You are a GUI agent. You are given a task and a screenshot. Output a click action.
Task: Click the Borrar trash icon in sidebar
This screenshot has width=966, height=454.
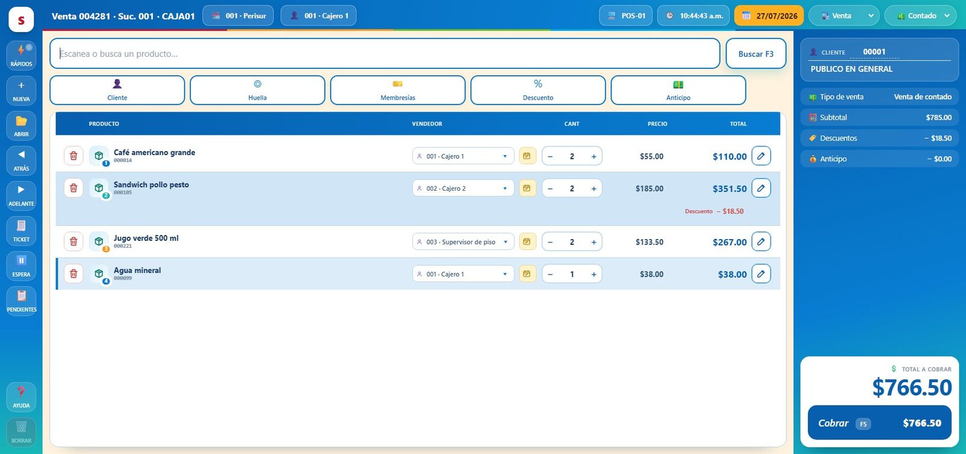click(x=21, y=432)
